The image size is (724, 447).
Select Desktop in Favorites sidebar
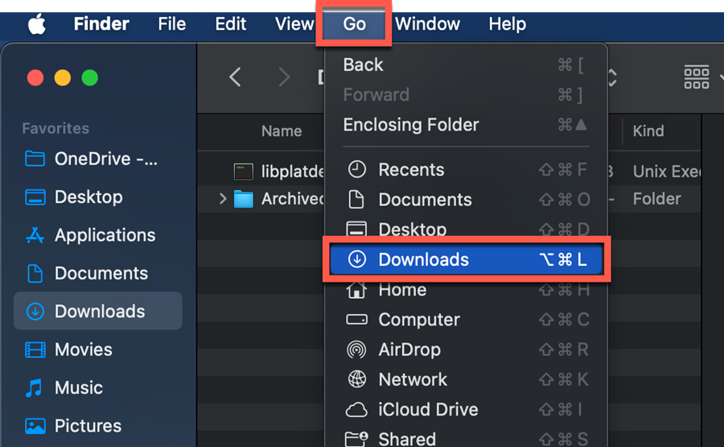point(98,197)
